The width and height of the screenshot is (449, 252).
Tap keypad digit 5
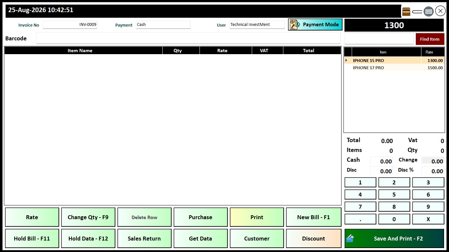click(394, 195)
